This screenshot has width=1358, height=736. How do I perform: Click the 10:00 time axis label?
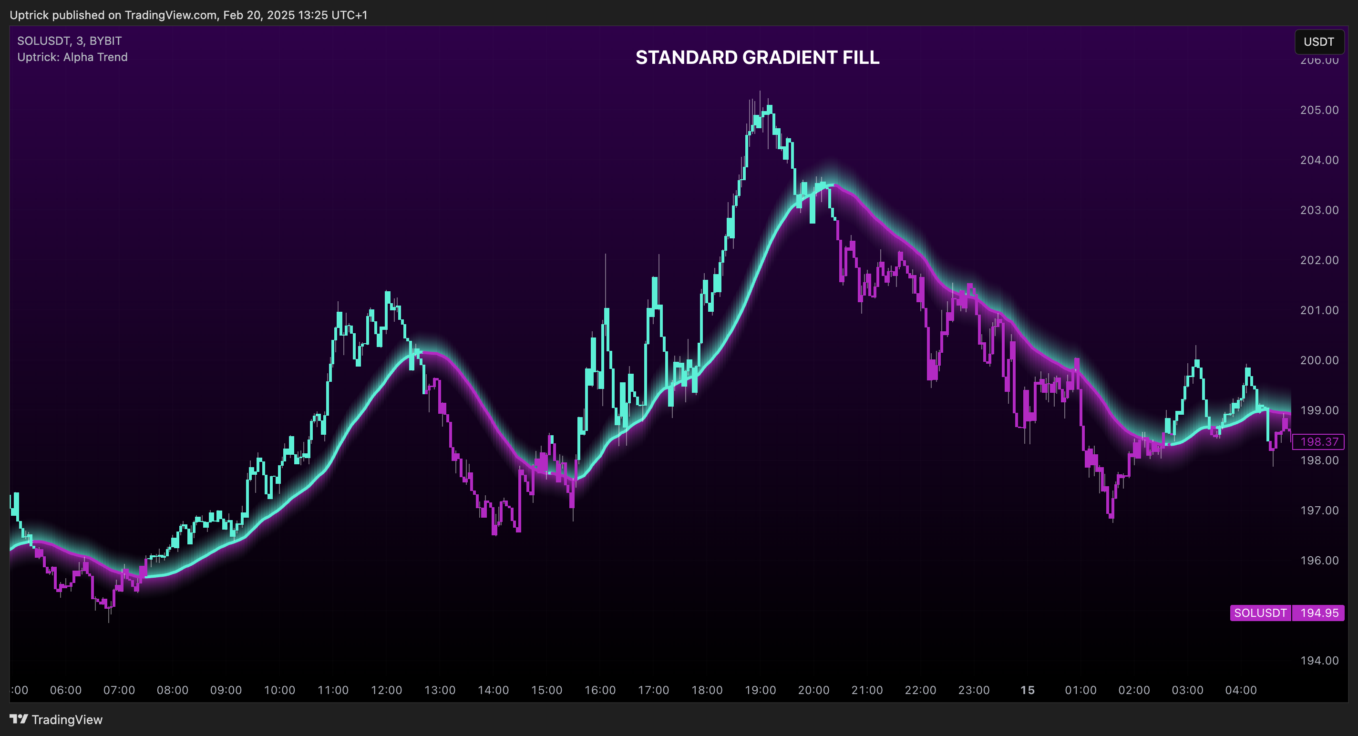coord(279,690)
